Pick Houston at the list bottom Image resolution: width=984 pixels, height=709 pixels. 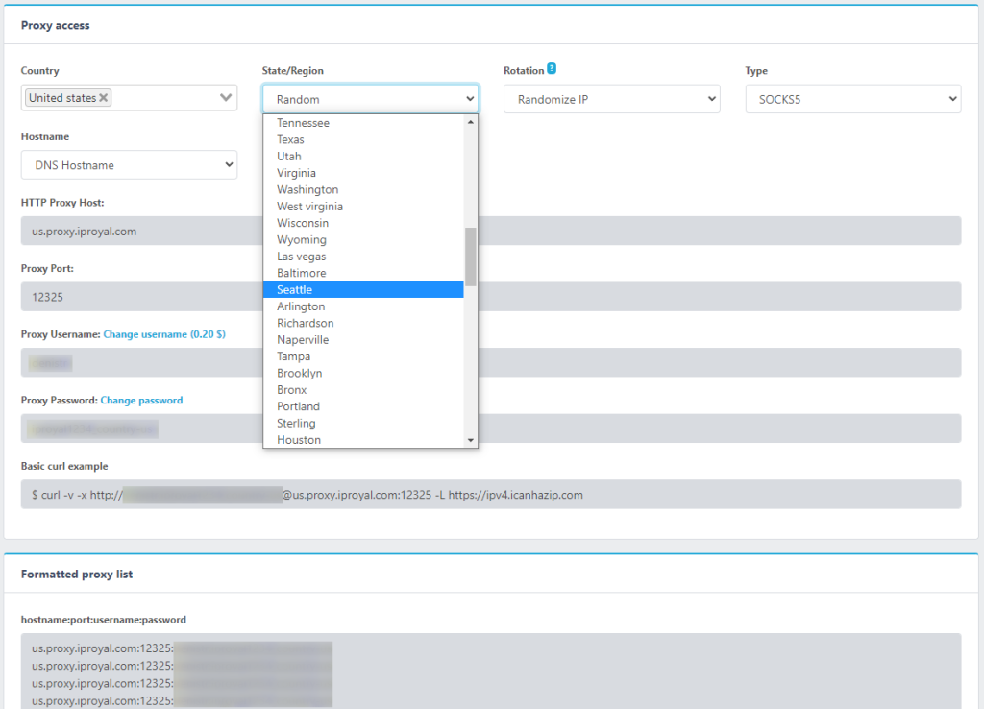(363, 440)
